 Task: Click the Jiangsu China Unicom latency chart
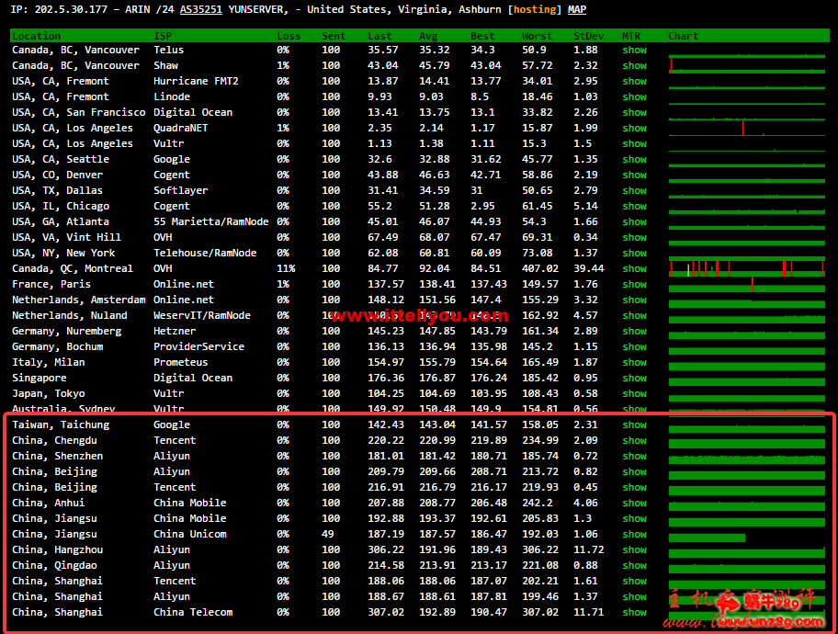[708, 538]
